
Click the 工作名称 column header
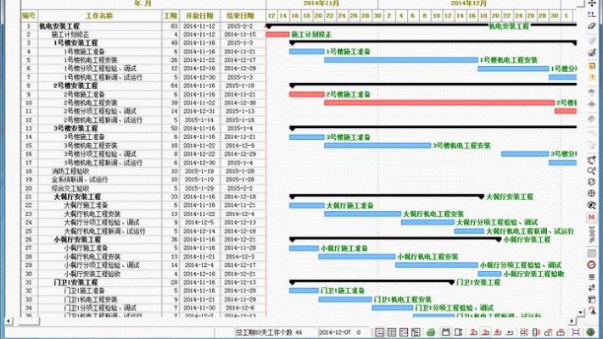click(99, 15)
